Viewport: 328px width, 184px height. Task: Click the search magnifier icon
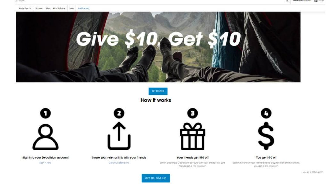point(287,1)
